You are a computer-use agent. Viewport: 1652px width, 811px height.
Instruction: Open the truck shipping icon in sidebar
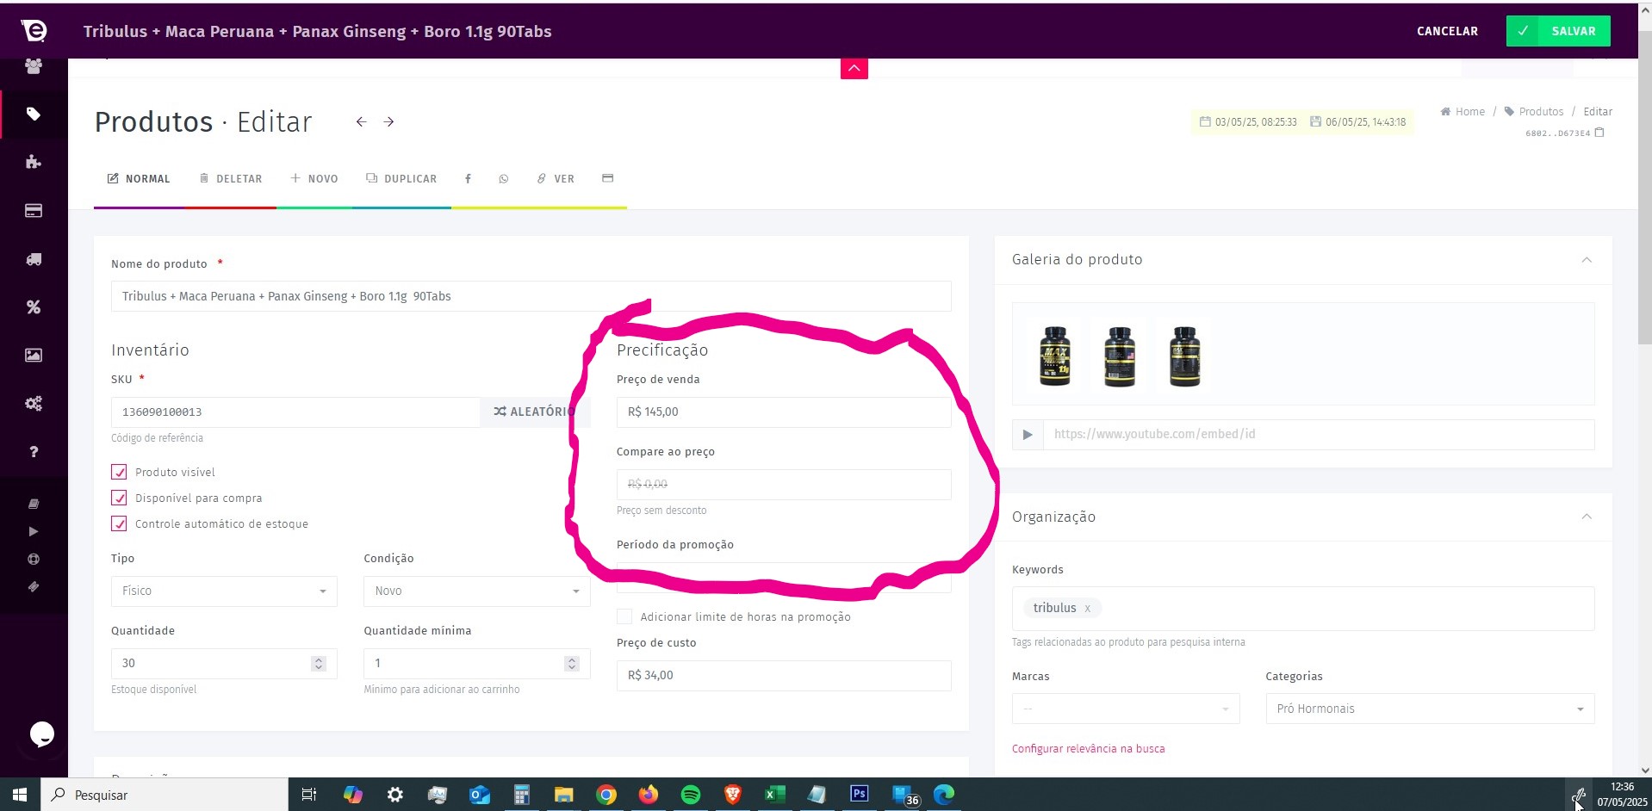coord(34,259)
